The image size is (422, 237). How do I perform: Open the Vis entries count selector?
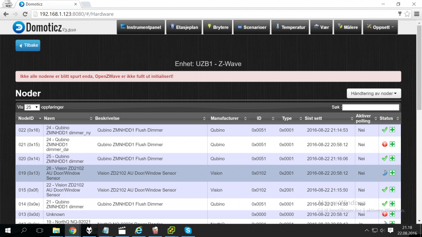(x=32, y=107)
